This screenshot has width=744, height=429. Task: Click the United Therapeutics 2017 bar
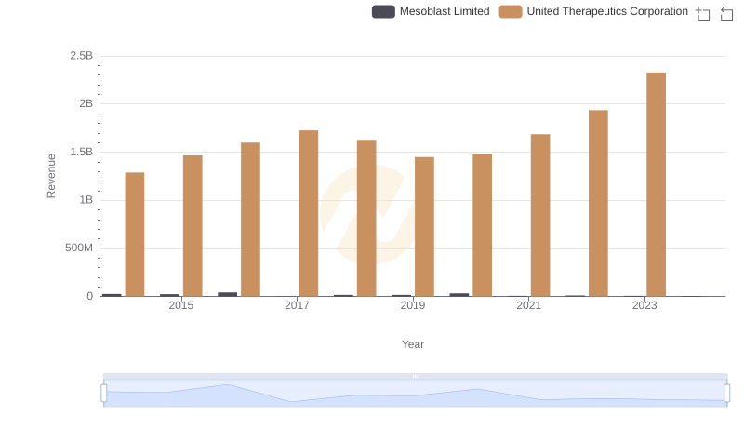pyautogui.click(x=309, y=213)
